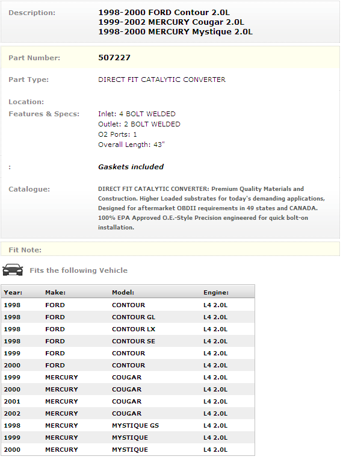The width and height of the screenshot is (343, 474).
Task: Select the 1998 FORD CONTOUR GL row
Action: tap(128, 317)
